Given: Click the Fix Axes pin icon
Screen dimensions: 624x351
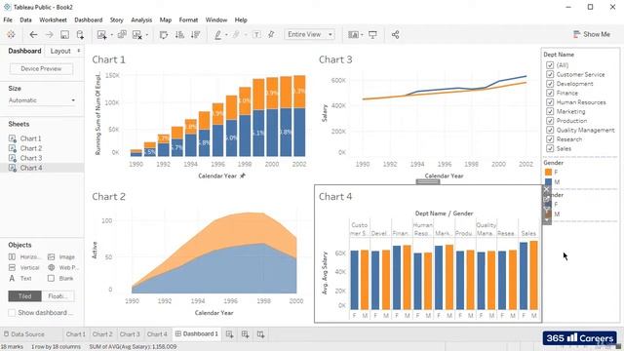Looking at the screenshot, I should click(x=271, y=35).
